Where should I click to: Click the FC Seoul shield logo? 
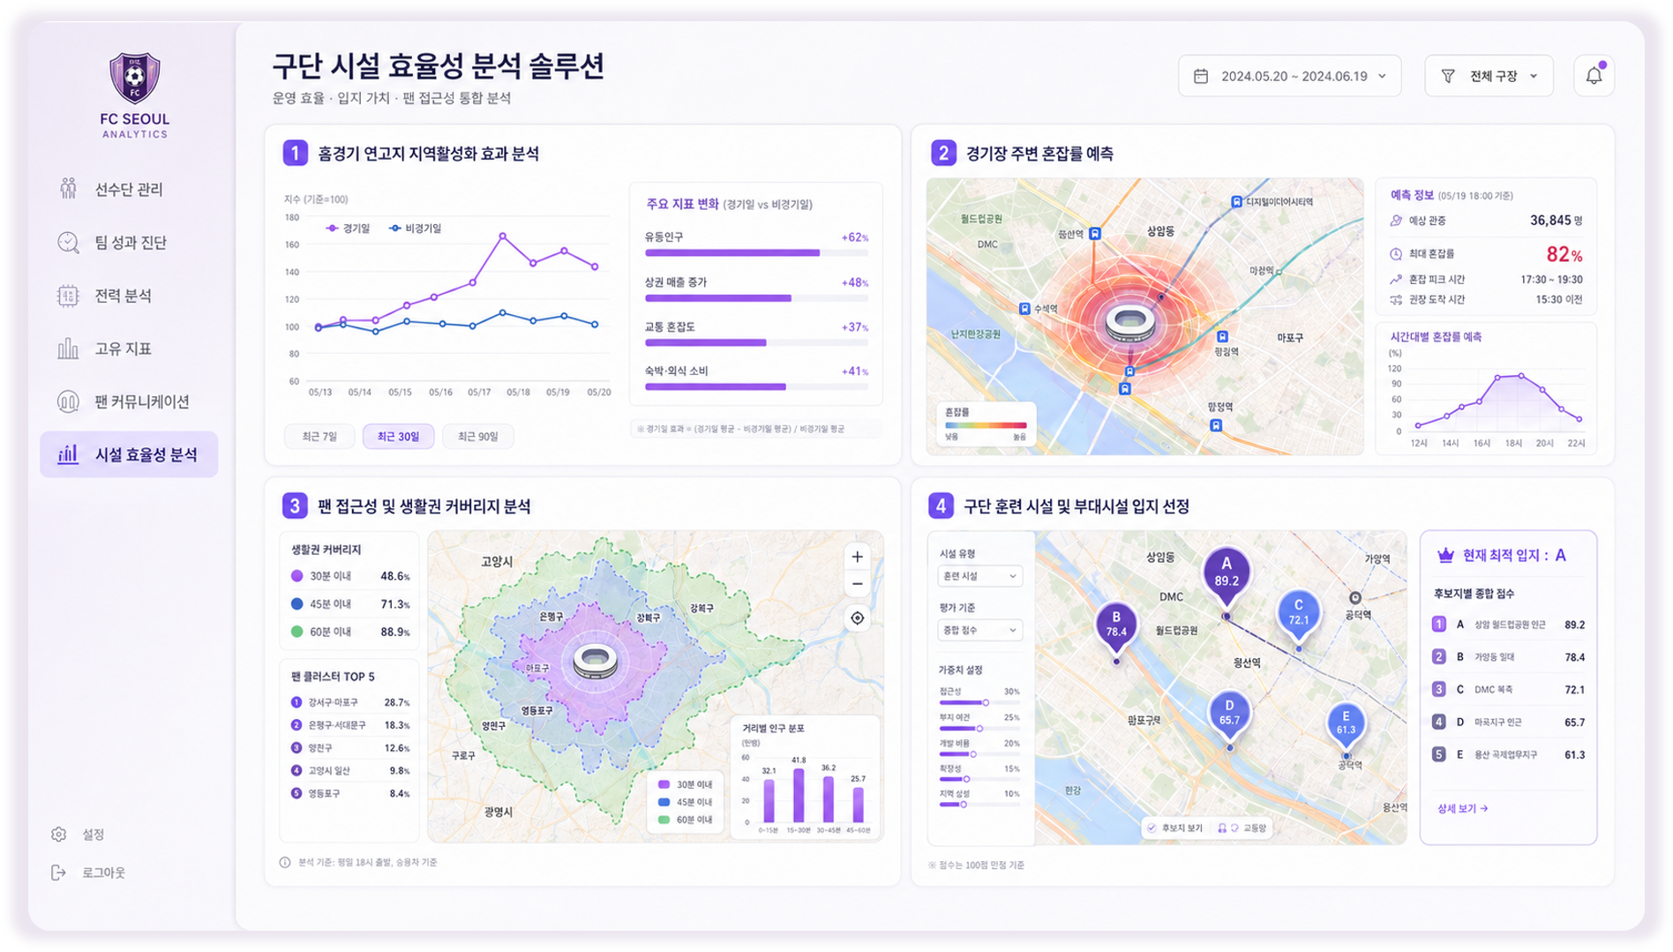134,78
